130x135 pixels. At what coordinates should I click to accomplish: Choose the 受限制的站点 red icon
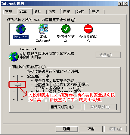88,29
